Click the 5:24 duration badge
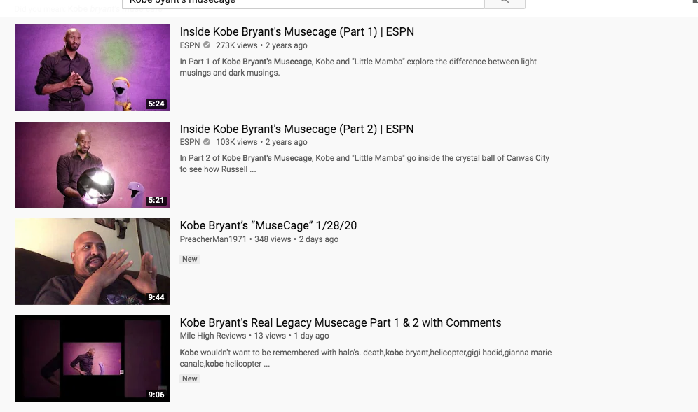698x412 pixels. (x=156, y=104)
